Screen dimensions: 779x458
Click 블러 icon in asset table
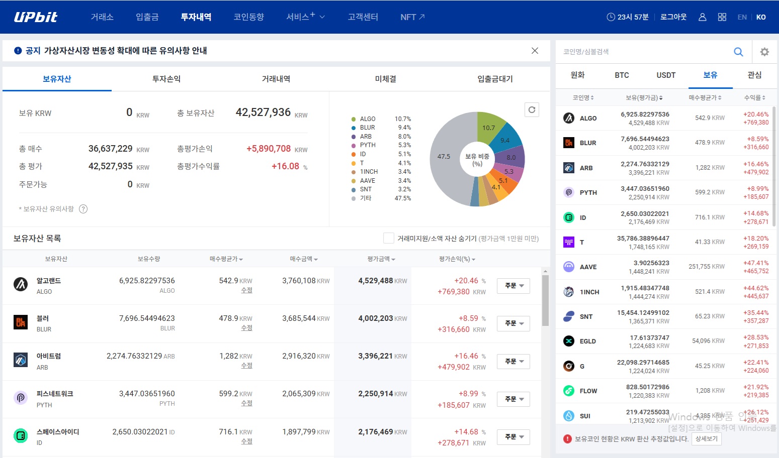click(x=21, y=322)
